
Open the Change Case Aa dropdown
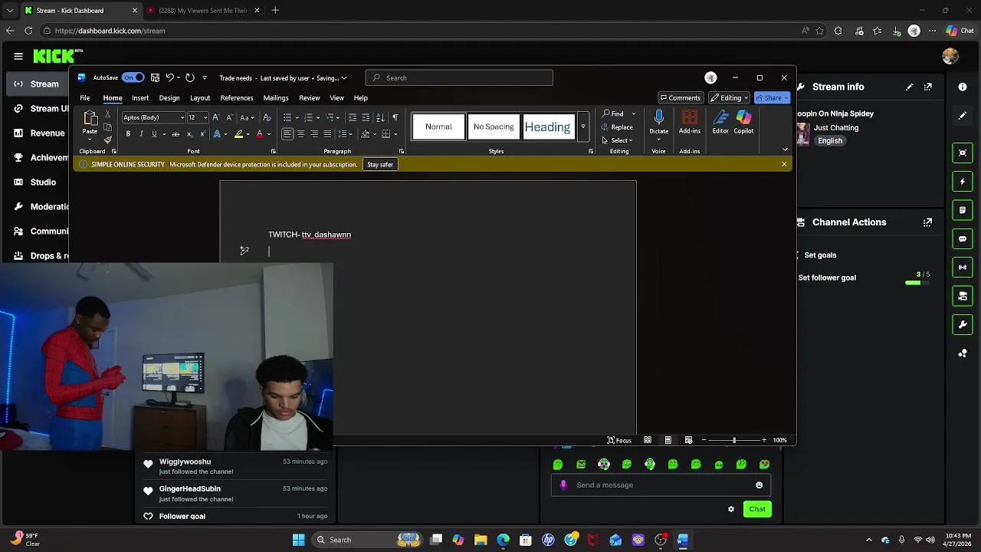click(x=247, y=117)
